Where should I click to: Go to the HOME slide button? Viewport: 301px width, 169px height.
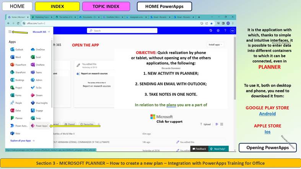click(17, 6)
